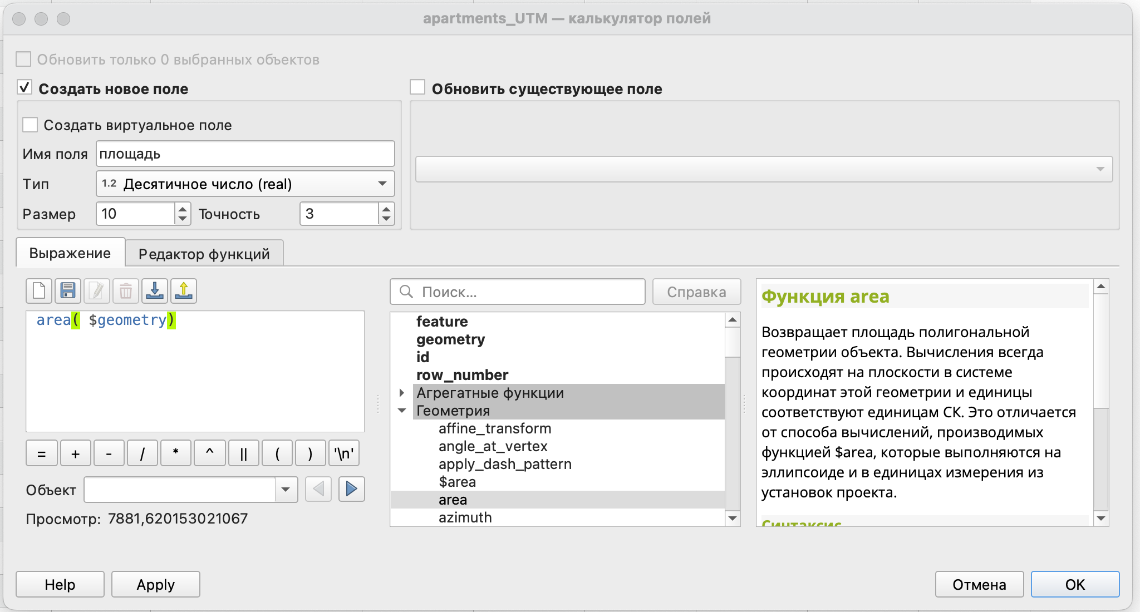Click the export user expressions icon
1140x612 pixels.
tap(184, 290)
